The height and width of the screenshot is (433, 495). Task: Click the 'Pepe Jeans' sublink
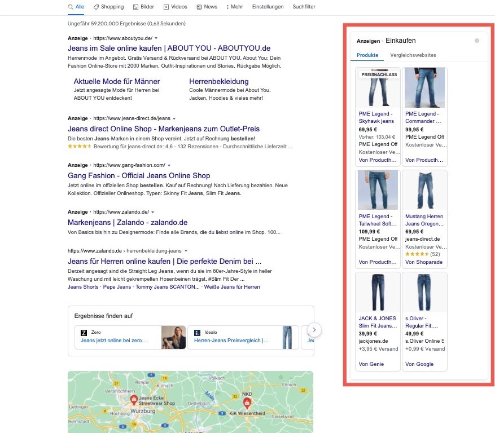[x=117, y=287]
